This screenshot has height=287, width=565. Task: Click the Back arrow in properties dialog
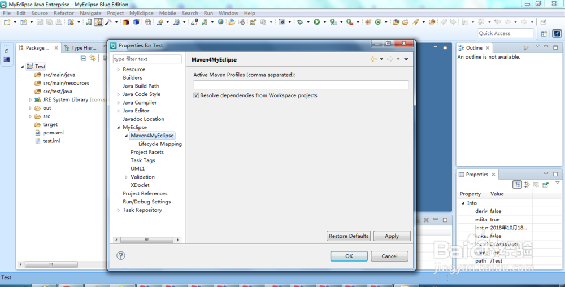click(373, 59)
